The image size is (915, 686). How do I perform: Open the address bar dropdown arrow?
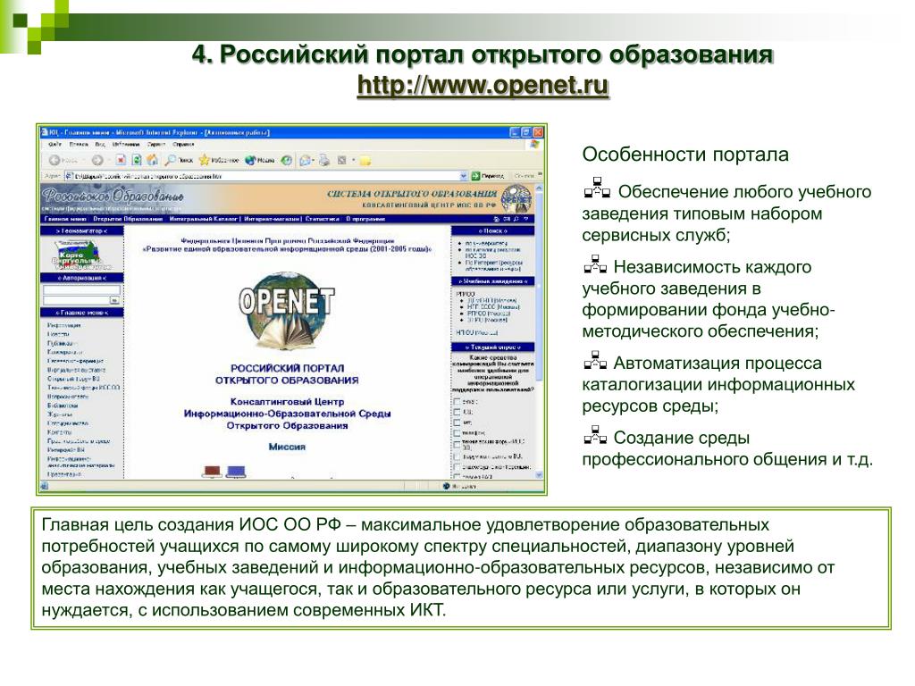click(464, 176)
